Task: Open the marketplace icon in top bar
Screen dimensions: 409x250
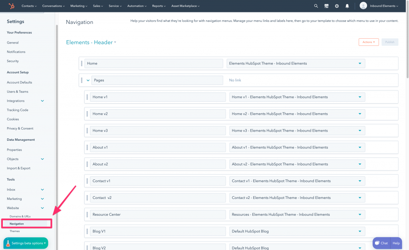Action: 326,6
